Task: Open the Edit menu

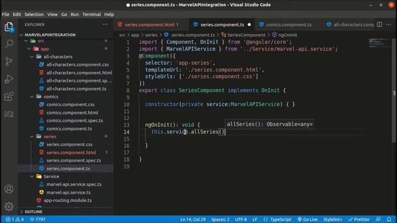Action: (17, 14)
